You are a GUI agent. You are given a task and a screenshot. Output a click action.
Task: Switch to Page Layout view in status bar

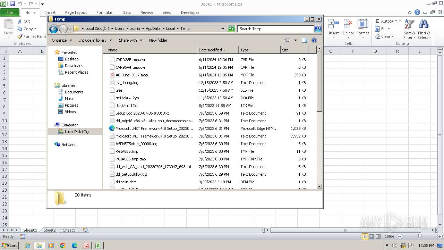372,236
